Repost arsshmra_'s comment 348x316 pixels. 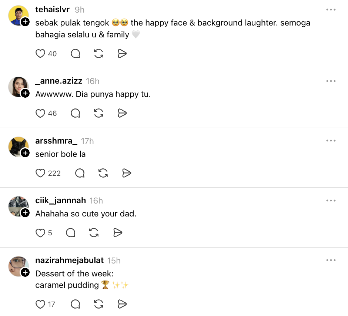pyautogui.click(x=103, y=173)
